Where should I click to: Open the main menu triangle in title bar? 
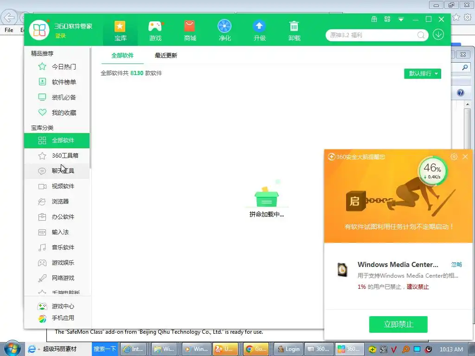tap(401, 19)
